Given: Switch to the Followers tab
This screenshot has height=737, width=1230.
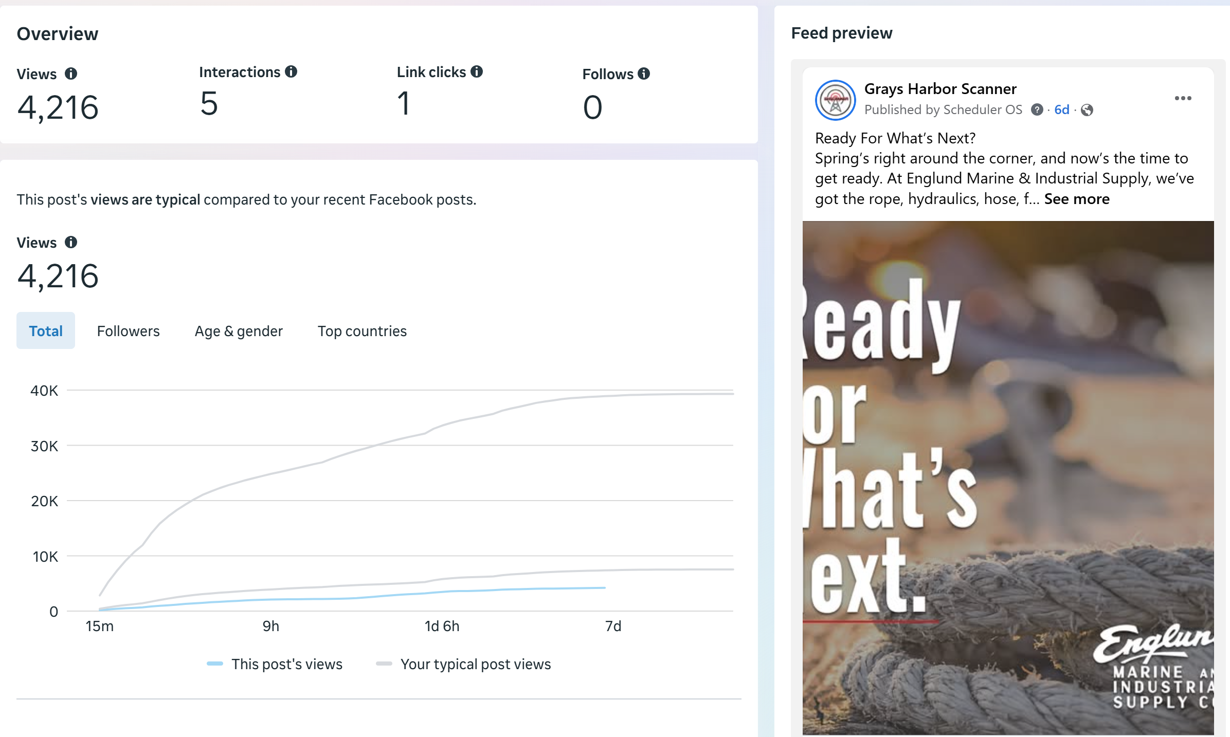Looking at the screenshot, I should pyautogui.click(x=128, y=331).
